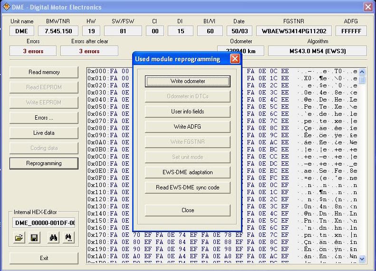
Task: Click the hex view scrollbar up arrow
Action: [362, 72]
